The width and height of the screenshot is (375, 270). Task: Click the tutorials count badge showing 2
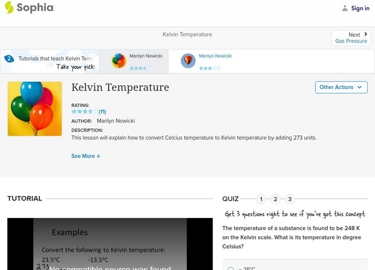pos(9,59)
